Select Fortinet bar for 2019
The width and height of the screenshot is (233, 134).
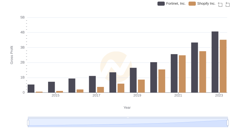click(133, 80)
